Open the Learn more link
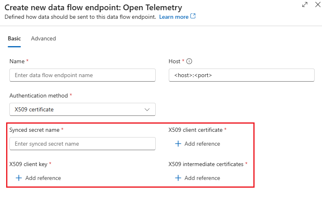Screen dimensions: 322x224 pos(174,17)
